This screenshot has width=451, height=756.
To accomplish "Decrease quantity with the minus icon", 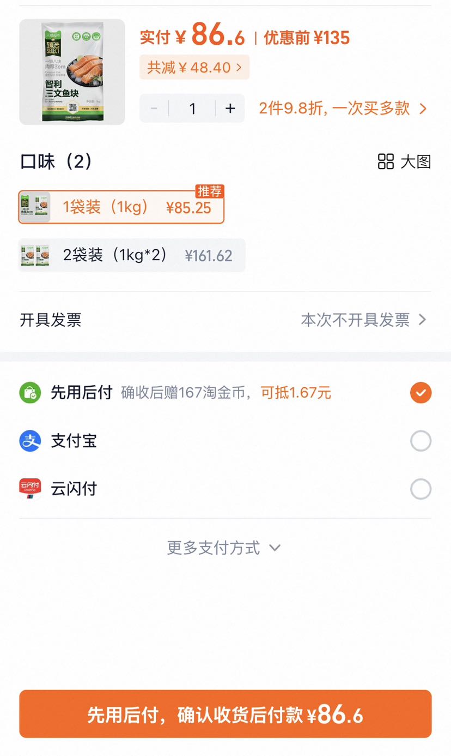I will [x=154, y=109].
